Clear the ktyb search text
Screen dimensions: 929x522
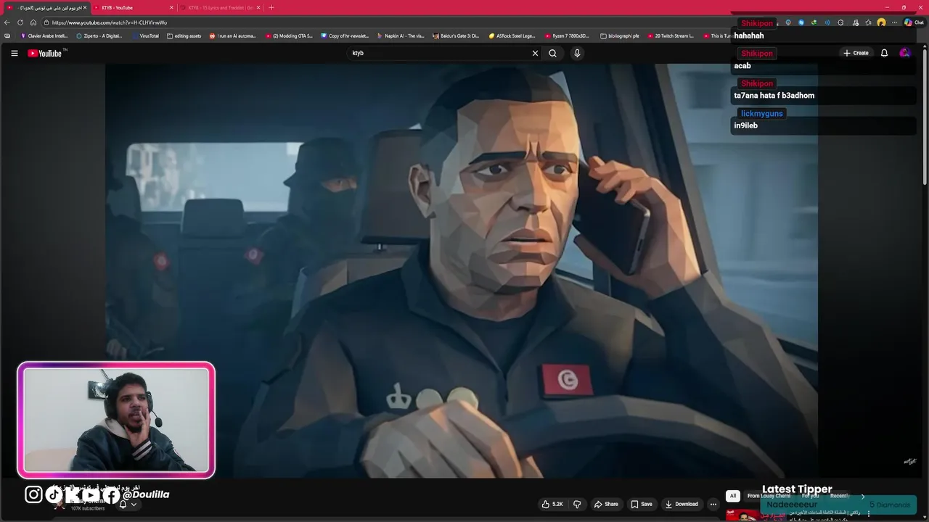tap(535, 53)
